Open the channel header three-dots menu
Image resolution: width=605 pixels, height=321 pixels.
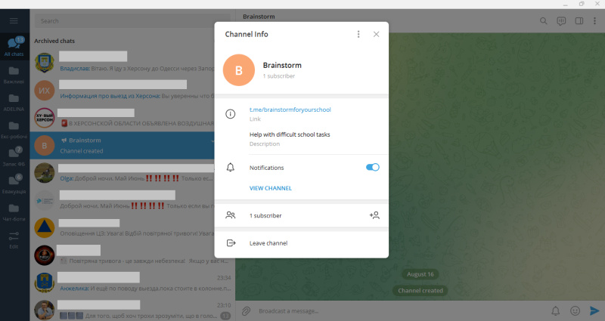click(x=594, y=21)
